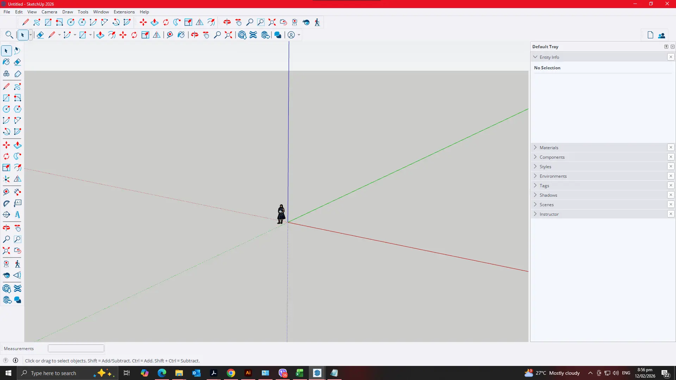Open the Camera menu

[x=49, y=12]
